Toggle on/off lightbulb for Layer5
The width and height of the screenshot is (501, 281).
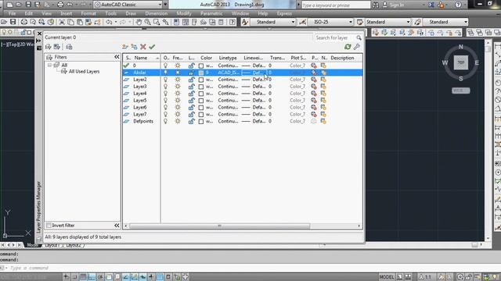(165, 101)
